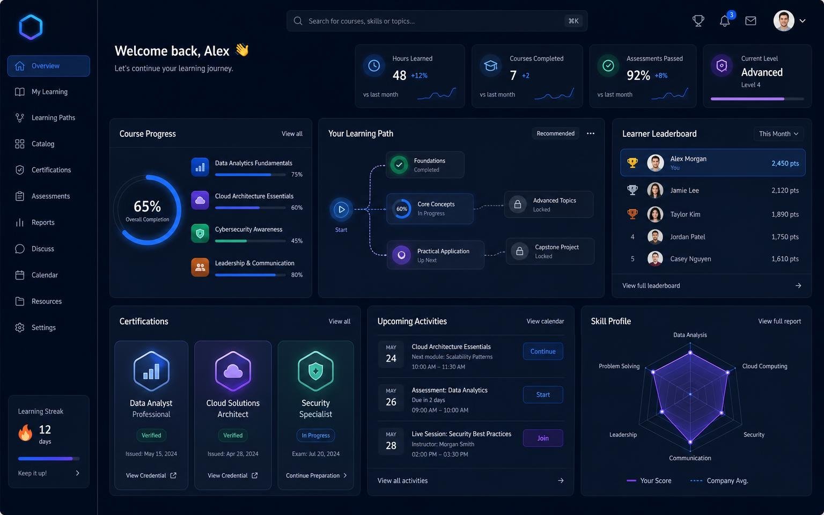This screenshot has width=824, height=515.
Task: Click the Leadership & Communication course icon
Action: point(200,267)
